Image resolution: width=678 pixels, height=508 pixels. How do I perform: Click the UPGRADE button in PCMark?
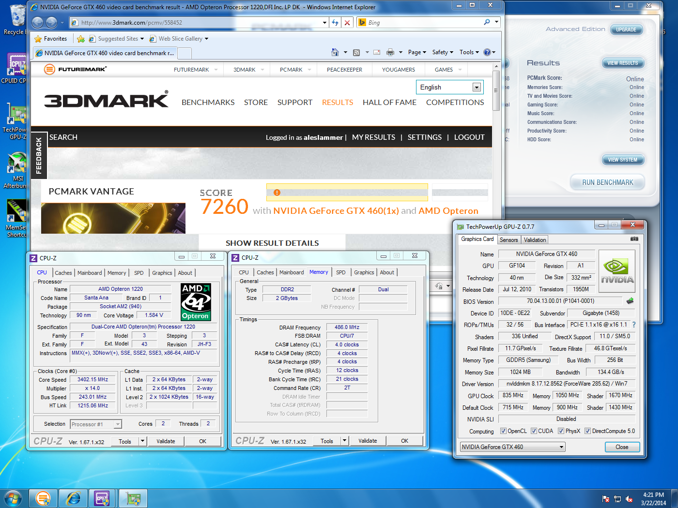[626, 30]
